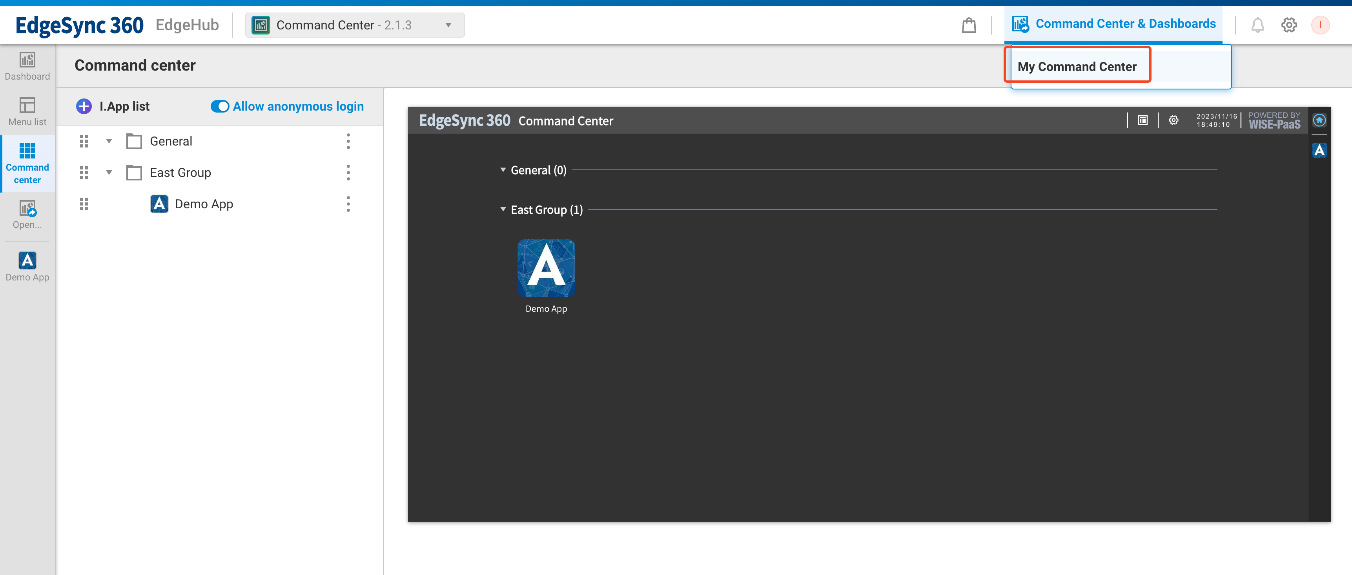Open the Command Center version dropdown
The height and width of the screenshot is (575, 1352).
pyautogui.click(x=448, y=25)
